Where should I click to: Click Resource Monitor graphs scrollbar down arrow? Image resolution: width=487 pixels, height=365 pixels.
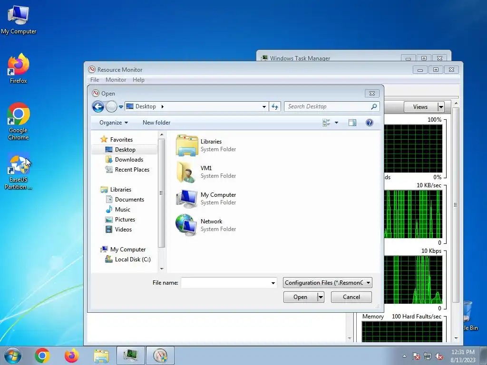coord(456,338)
